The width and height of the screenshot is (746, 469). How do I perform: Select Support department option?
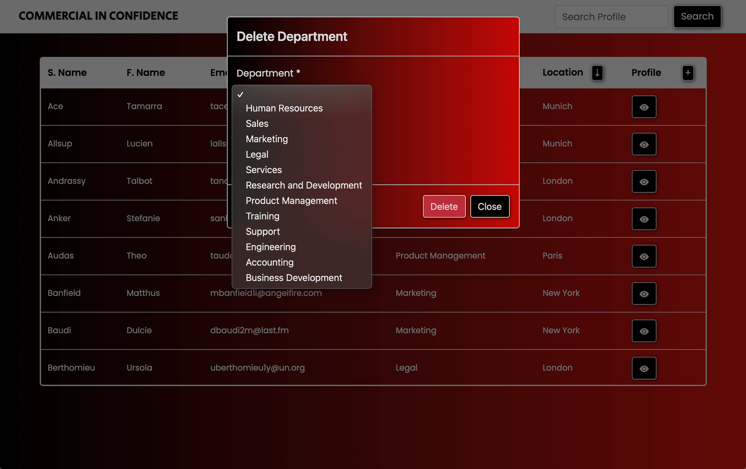302,231
